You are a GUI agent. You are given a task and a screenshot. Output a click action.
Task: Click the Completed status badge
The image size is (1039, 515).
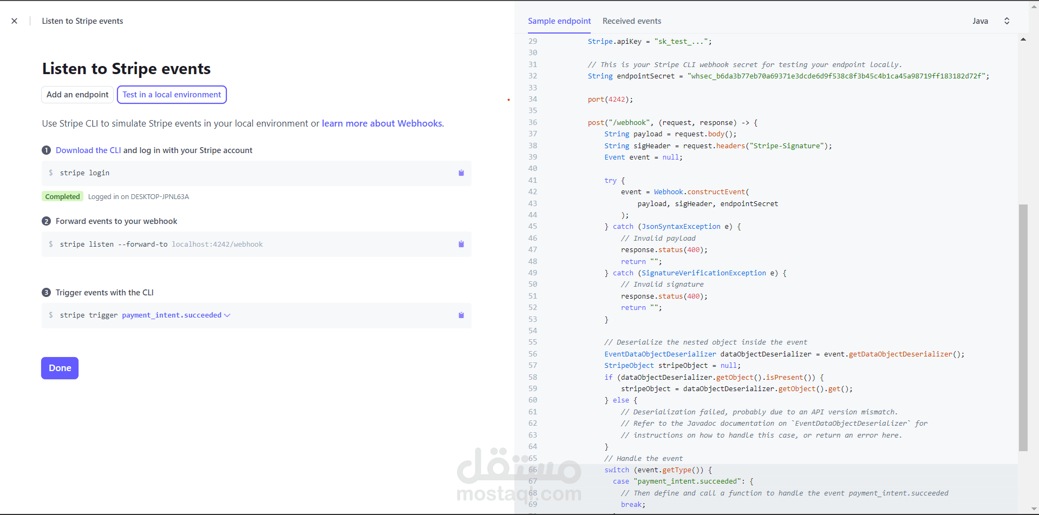coord(62,196)
